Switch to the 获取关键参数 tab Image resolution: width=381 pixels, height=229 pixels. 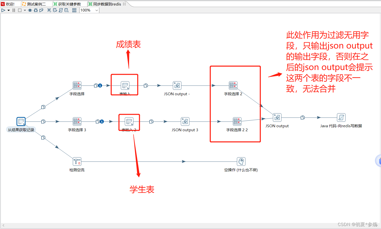tap(67, 4)
